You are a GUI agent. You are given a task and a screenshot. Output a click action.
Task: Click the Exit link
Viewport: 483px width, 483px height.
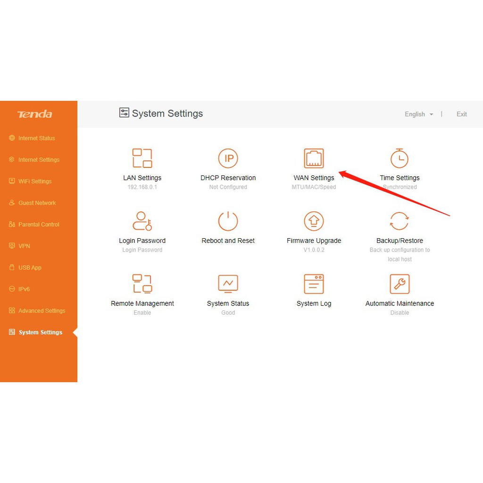click(461, 114)
